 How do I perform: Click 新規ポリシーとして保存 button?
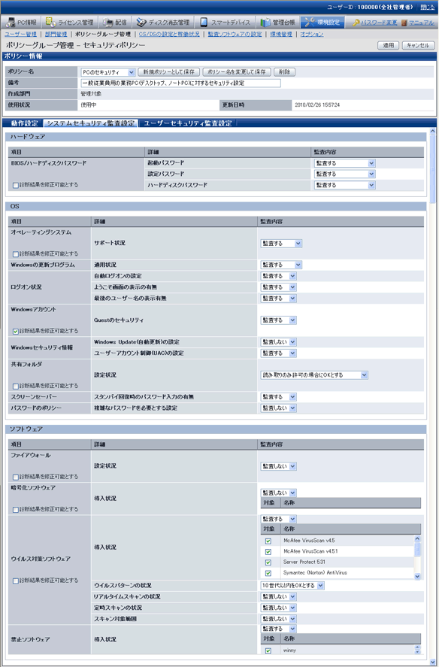(x=169, y=72)
